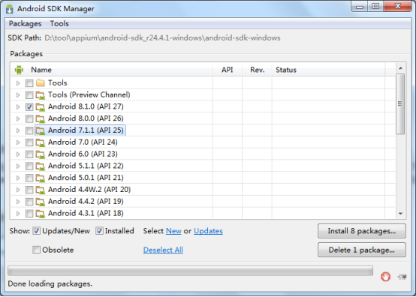The image size is (416, 297).
Task: Click the Android 8.1.0 package folder icon
Action: [x=41, y=106]
